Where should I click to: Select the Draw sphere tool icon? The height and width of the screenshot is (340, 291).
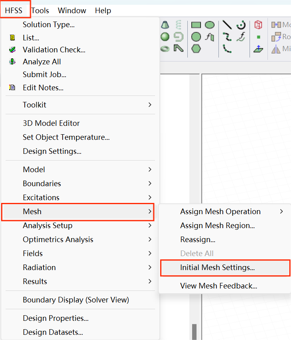[x=165, y=37]
